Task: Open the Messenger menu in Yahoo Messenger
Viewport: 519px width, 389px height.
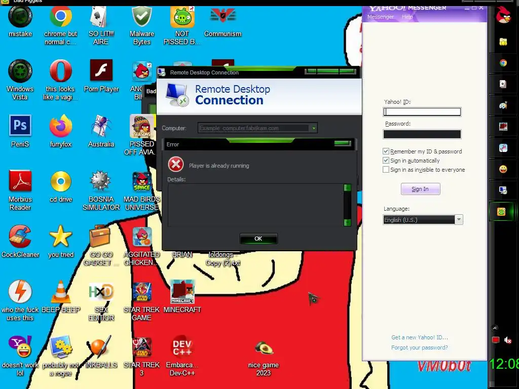Action: tap(380, 17)
